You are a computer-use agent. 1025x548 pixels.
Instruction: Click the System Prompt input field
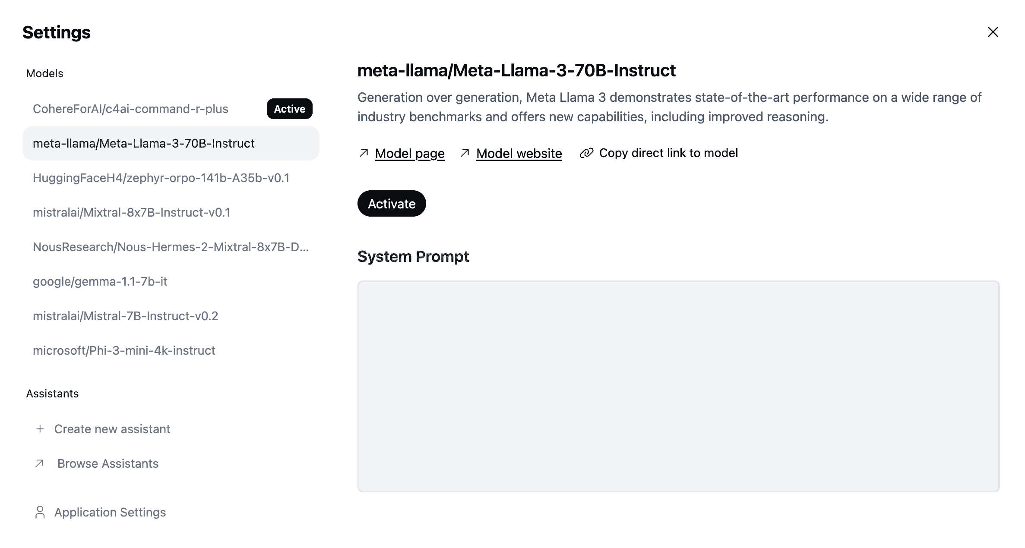tap(679, 386)
